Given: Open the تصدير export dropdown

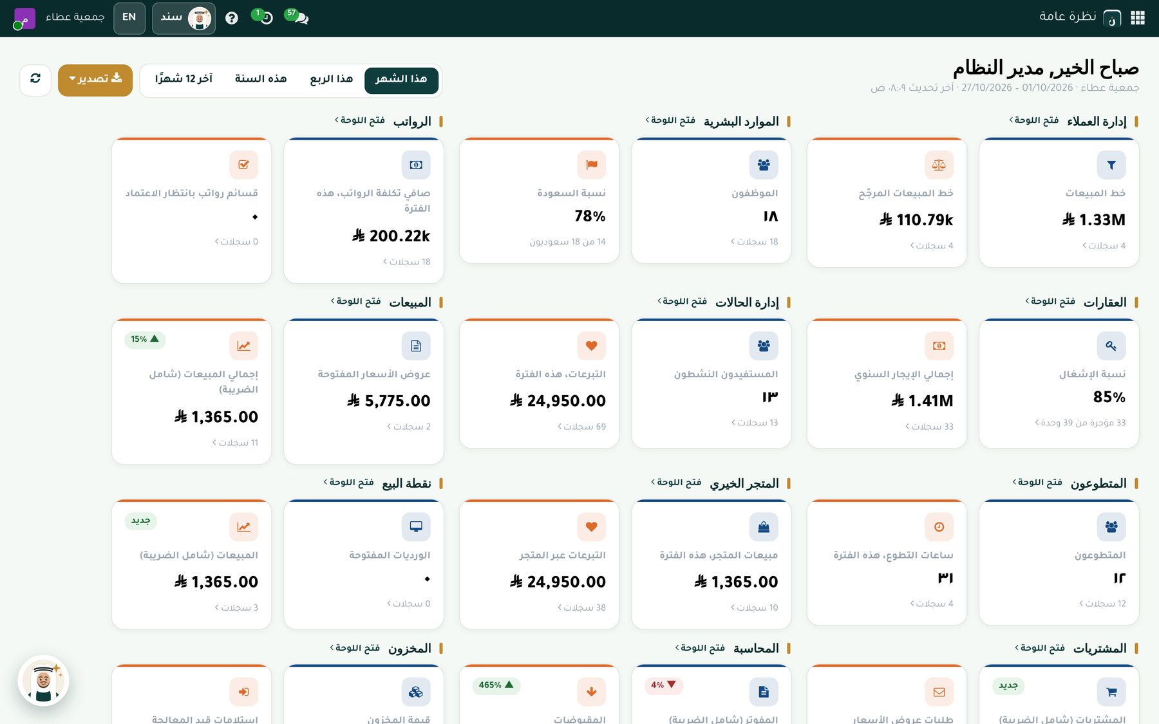Looking at the screenshot, I should [x=95, y=80].
